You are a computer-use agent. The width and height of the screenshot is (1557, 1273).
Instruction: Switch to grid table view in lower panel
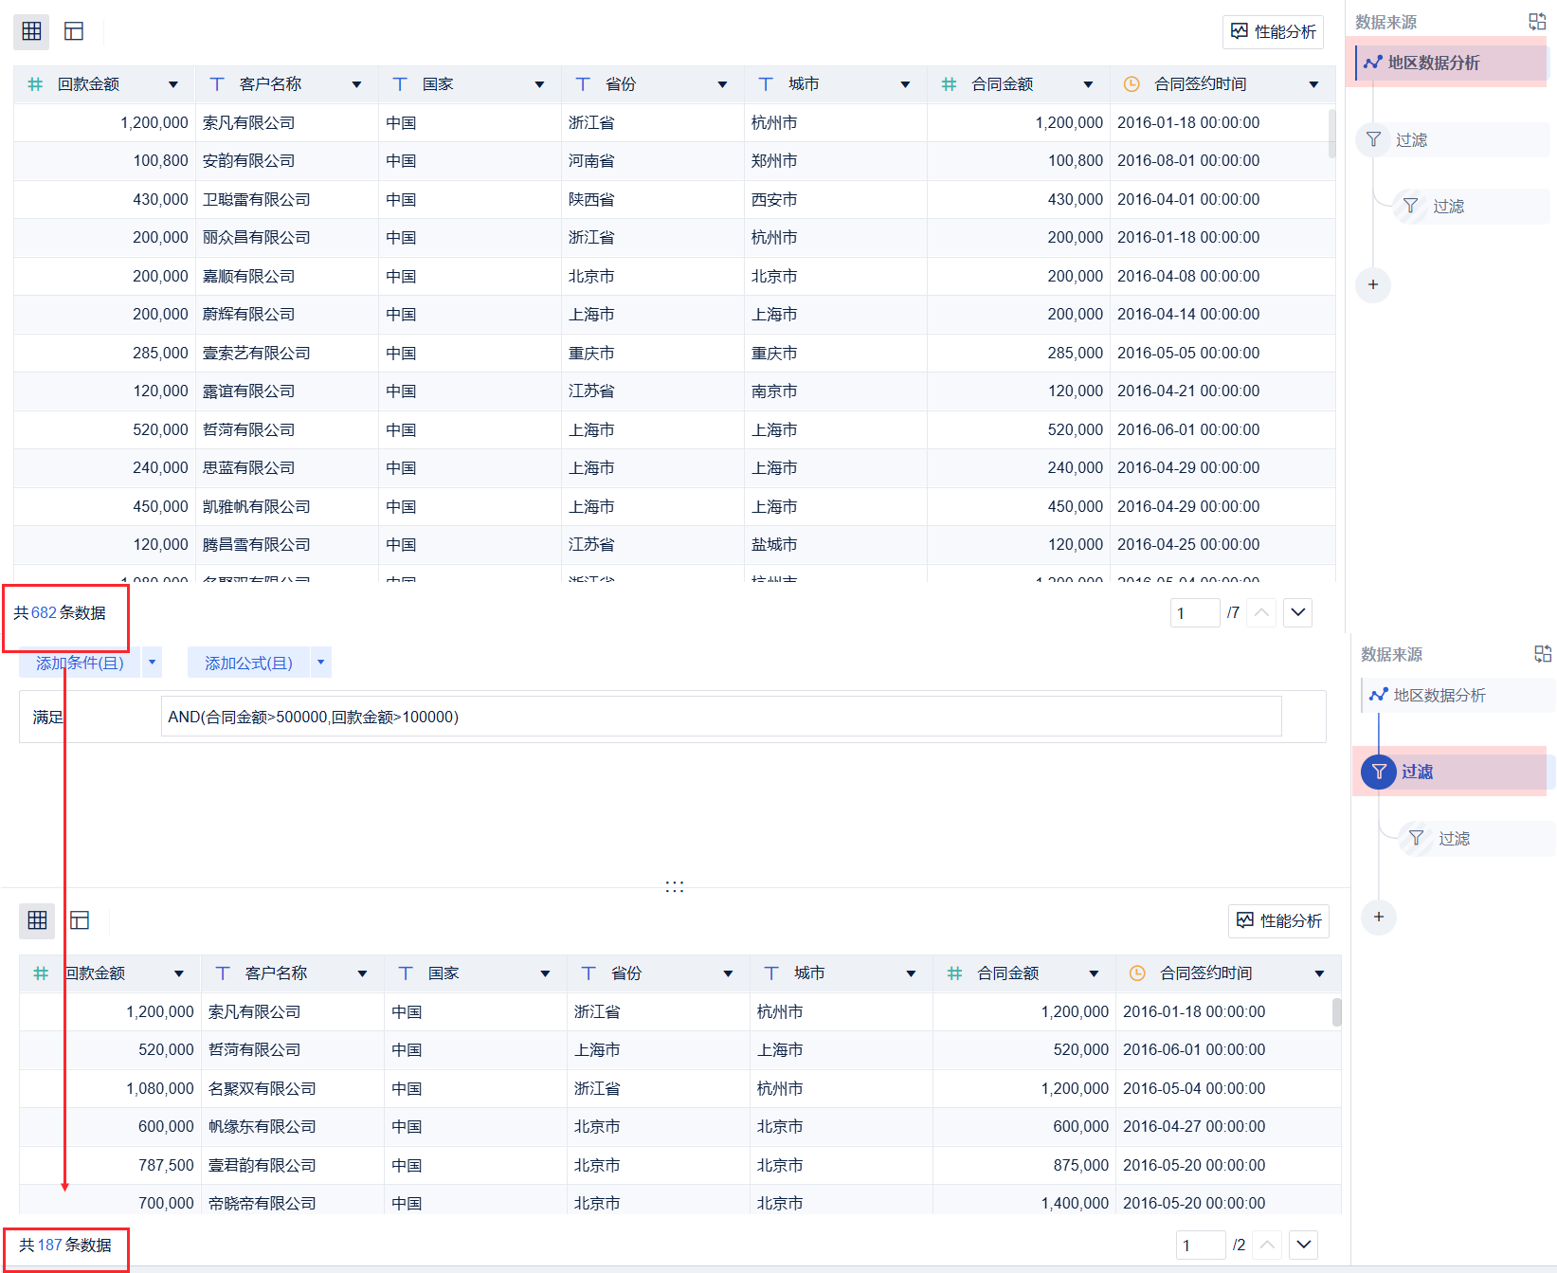(x=37, y=920)
